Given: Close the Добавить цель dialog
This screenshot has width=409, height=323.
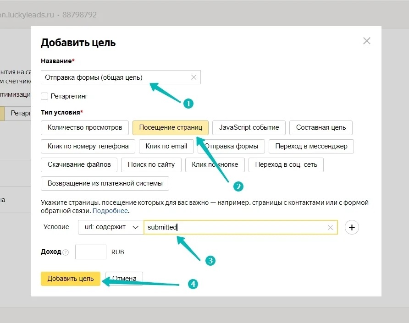Looking at the screenshot, I should tap(367, 41).
